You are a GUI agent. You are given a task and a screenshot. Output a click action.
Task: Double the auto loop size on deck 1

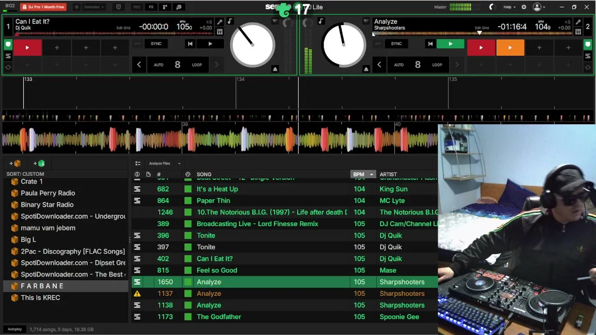point(217,65)
